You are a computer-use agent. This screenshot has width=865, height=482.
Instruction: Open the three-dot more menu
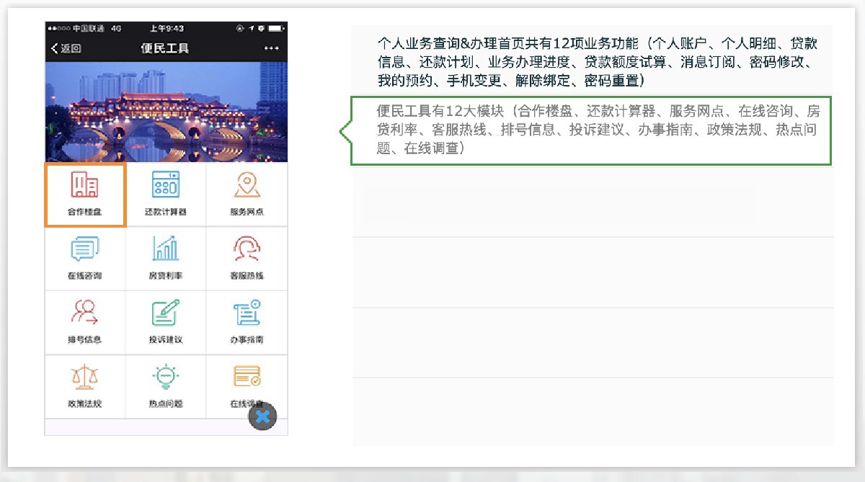point(271,48)
